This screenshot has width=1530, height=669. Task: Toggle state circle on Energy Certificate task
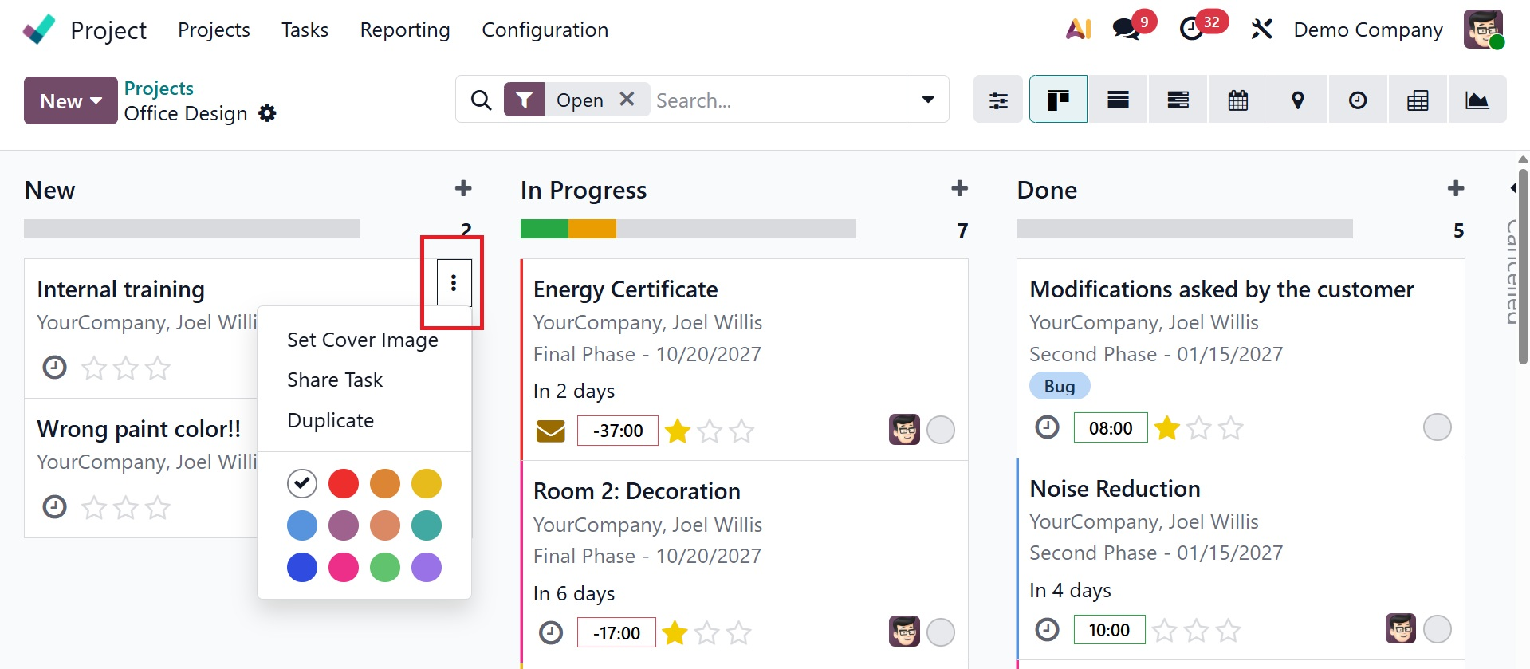point(941,431)
